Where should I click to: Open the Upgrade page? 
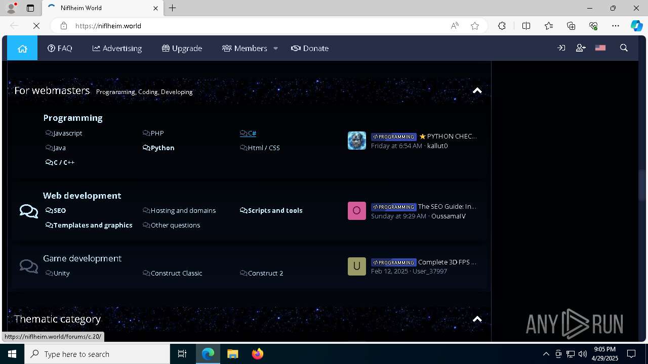182,49
